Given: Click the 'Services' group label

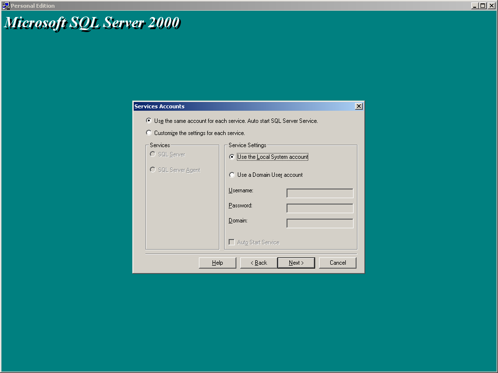Looking at the screenshot, I should pyautogui.click(x=160, y=145).
